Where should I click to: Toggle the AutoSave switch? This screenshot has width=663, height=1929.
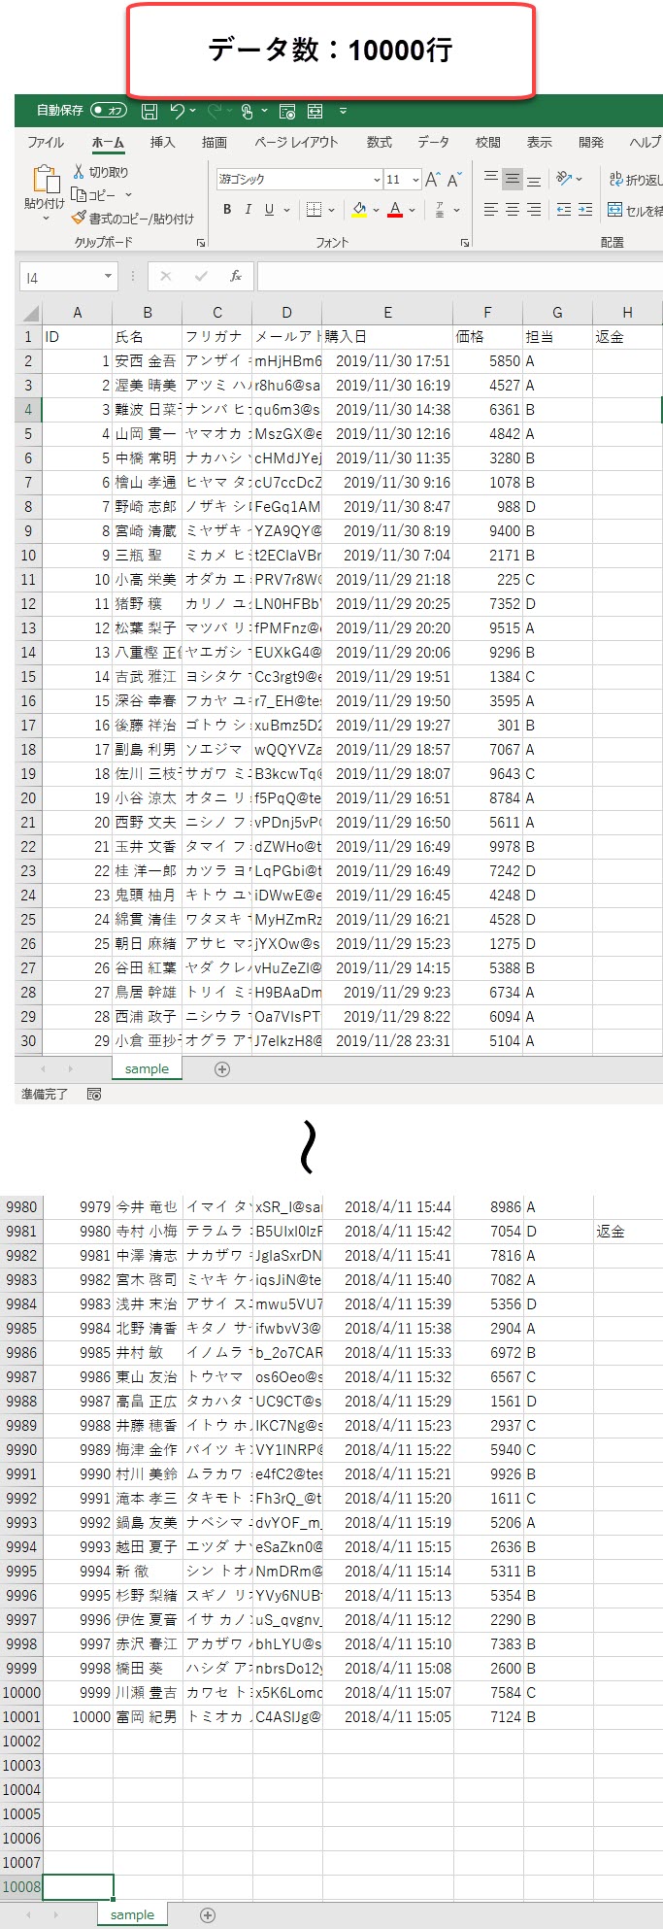click(x=108, y=111)
